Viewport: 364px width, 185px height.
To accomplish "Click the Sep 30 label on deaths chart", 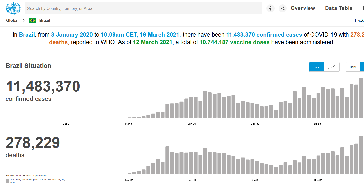I will [x=255, y=180].
